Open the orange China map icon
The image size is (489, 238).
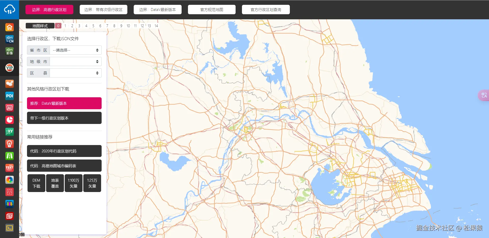(9, 84)
